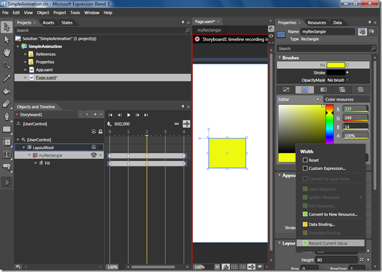382x272 pixels.
Task: Select the black arrow Selection tool
Action: [x=7, y=27]
